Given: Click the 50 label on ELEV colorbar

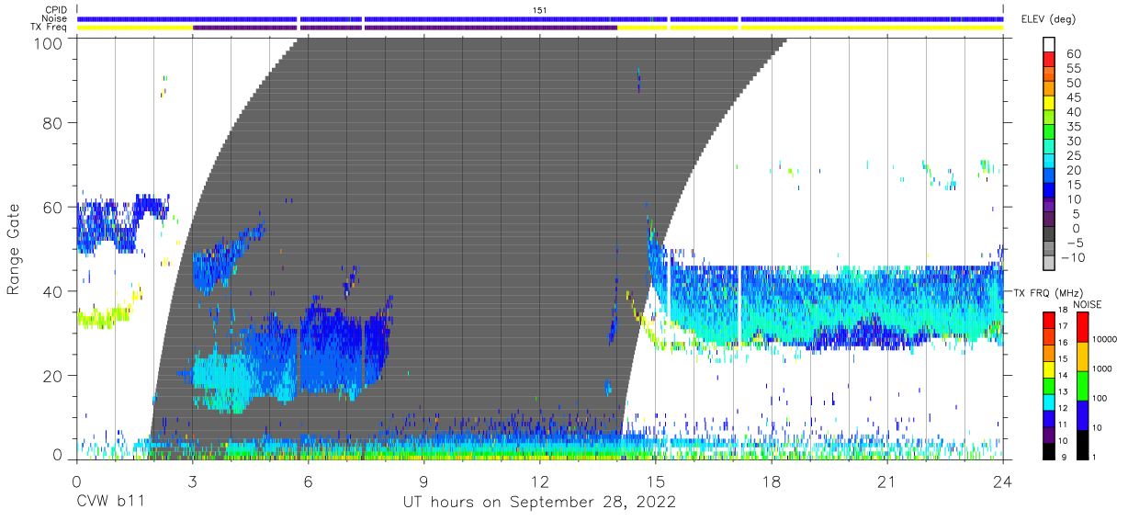Looking at the screenshot, I should 1074,83.
